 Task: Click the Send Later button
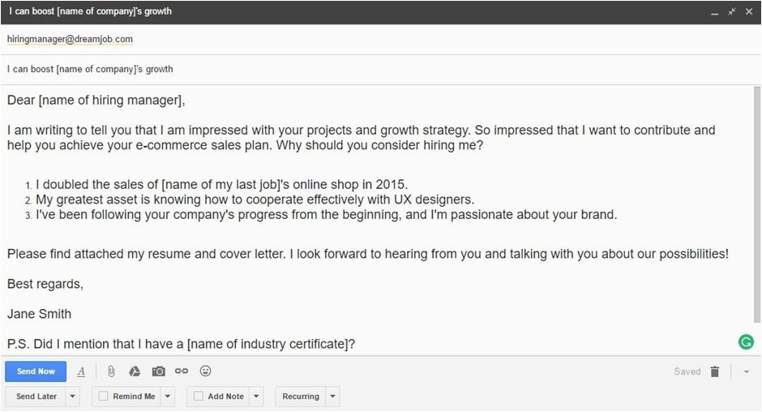coord(36,397)
